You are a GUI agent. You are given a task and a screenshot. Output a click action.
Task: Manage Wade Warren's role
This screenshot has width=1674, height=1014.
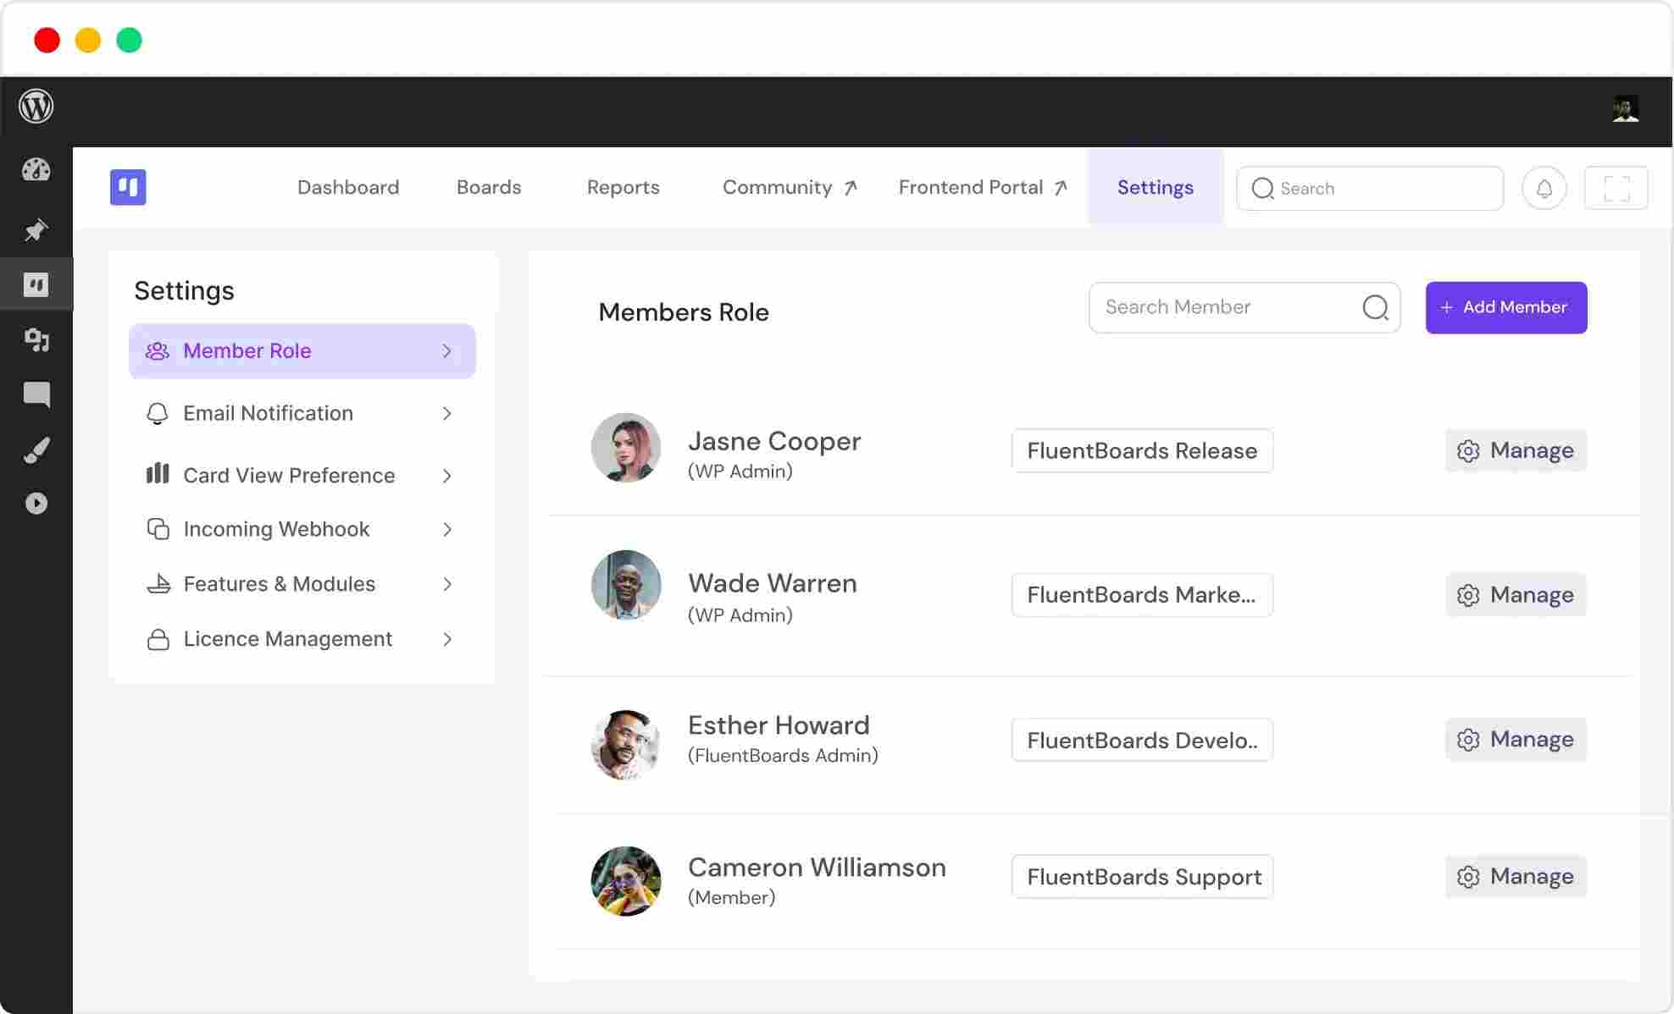[x=1516, y=595]
